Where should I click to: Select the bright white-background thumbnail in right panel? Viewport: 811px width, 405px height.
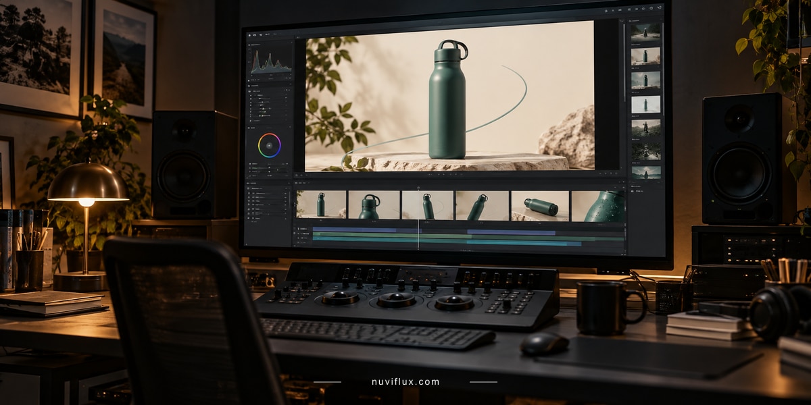[x=646, y=104]
